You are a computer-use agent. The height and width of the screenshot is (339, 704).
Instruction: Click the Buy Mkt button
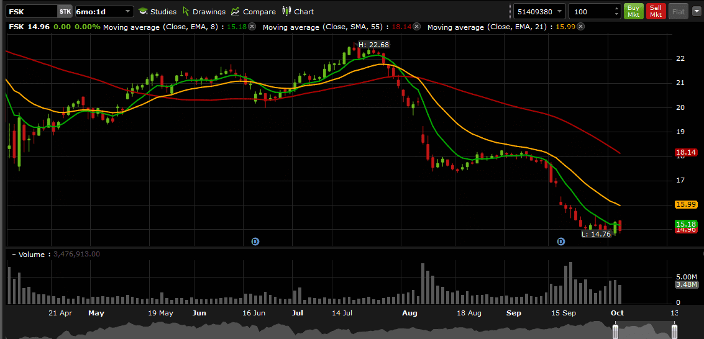pyautogui.click(x=633, y=11)
